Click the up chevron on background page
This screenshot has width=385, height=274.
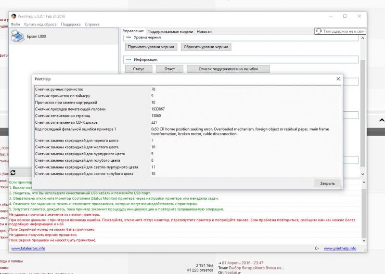tap(382, 120)
